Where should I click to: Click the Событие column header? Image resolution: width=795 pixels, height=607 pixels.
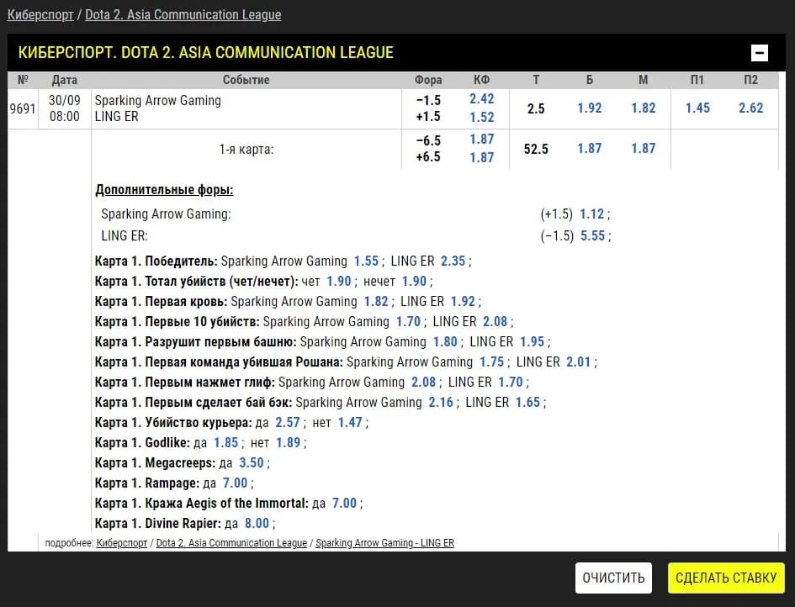tap(246, 80)
